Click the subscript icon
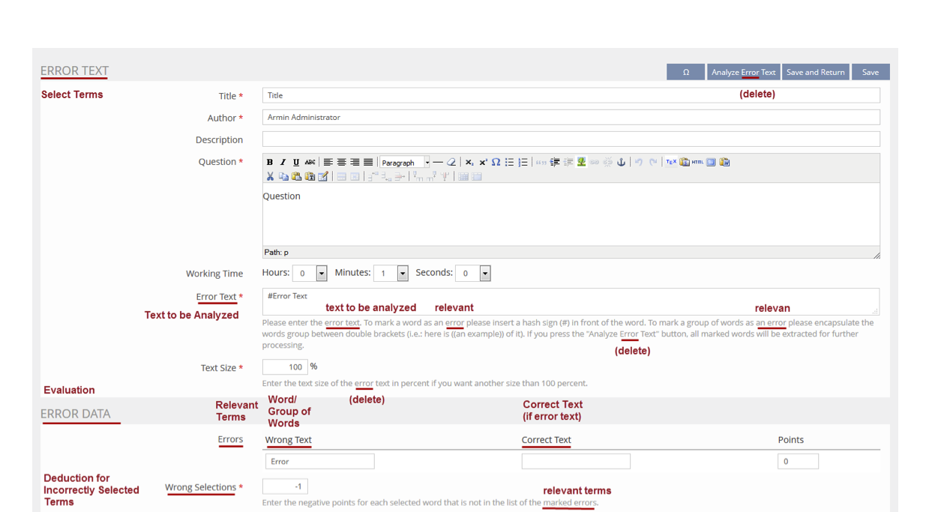Screen dimensions: 932x512 (469, 162)
